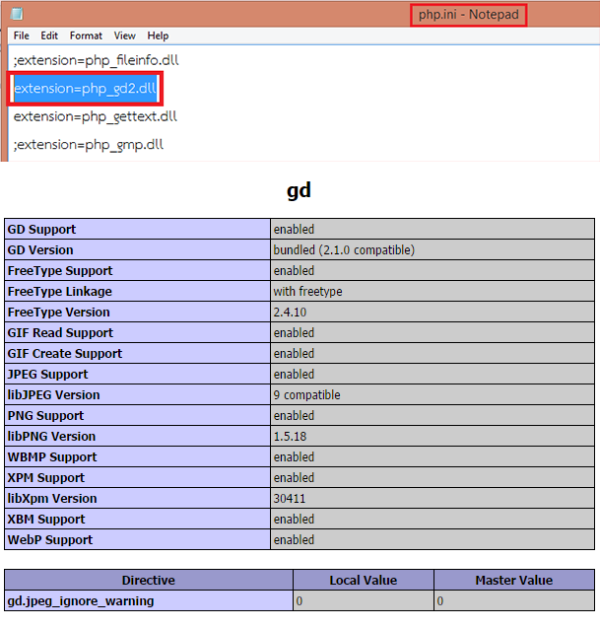
Task: Click the libXpm Version row label
Action: coord(52,499)
